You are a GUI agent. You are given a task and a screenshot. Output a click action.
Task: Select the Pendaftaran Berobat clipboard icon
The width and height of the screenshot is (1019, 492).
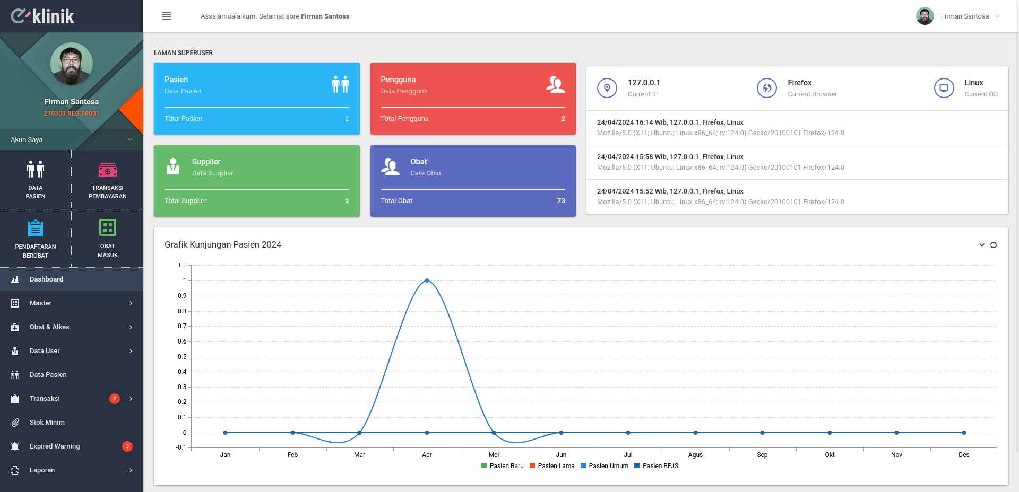[x=36, y=228]
